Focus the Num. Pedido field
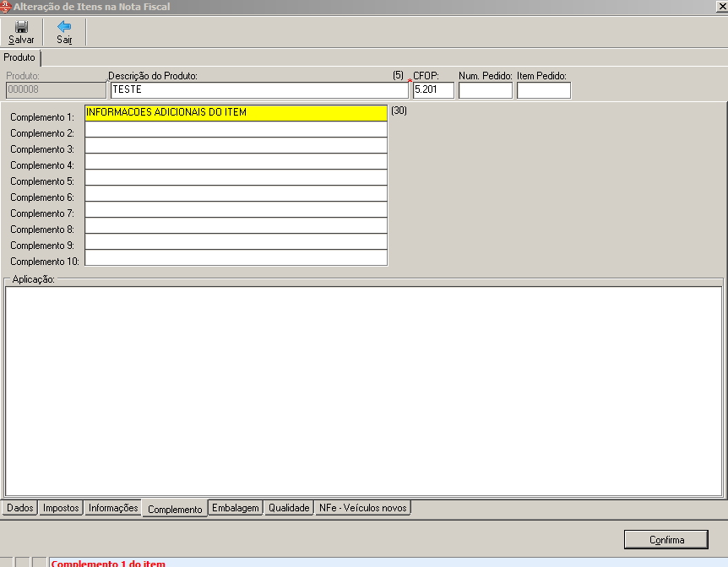This screenshot has width=728, height=567. click(485, 89)
